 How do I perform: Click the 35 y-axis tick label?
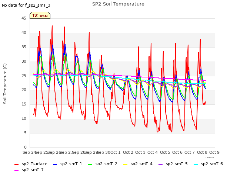pos(24,47)
